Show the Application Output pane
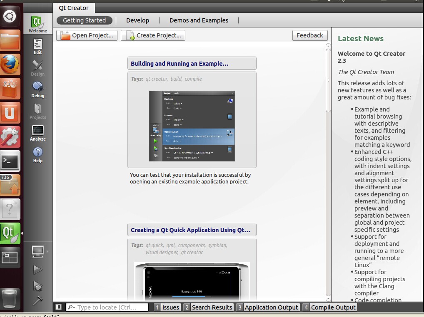 coord(268,307)
